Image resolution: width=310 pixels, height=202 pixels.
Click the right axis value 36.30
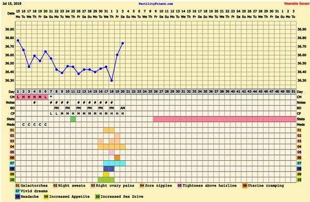click(302, 80)
